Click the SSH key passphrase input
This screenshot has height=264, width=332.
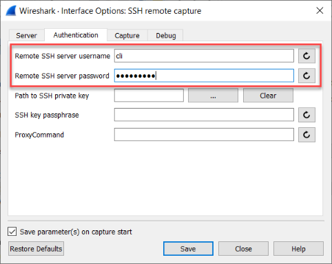point(204,115)
